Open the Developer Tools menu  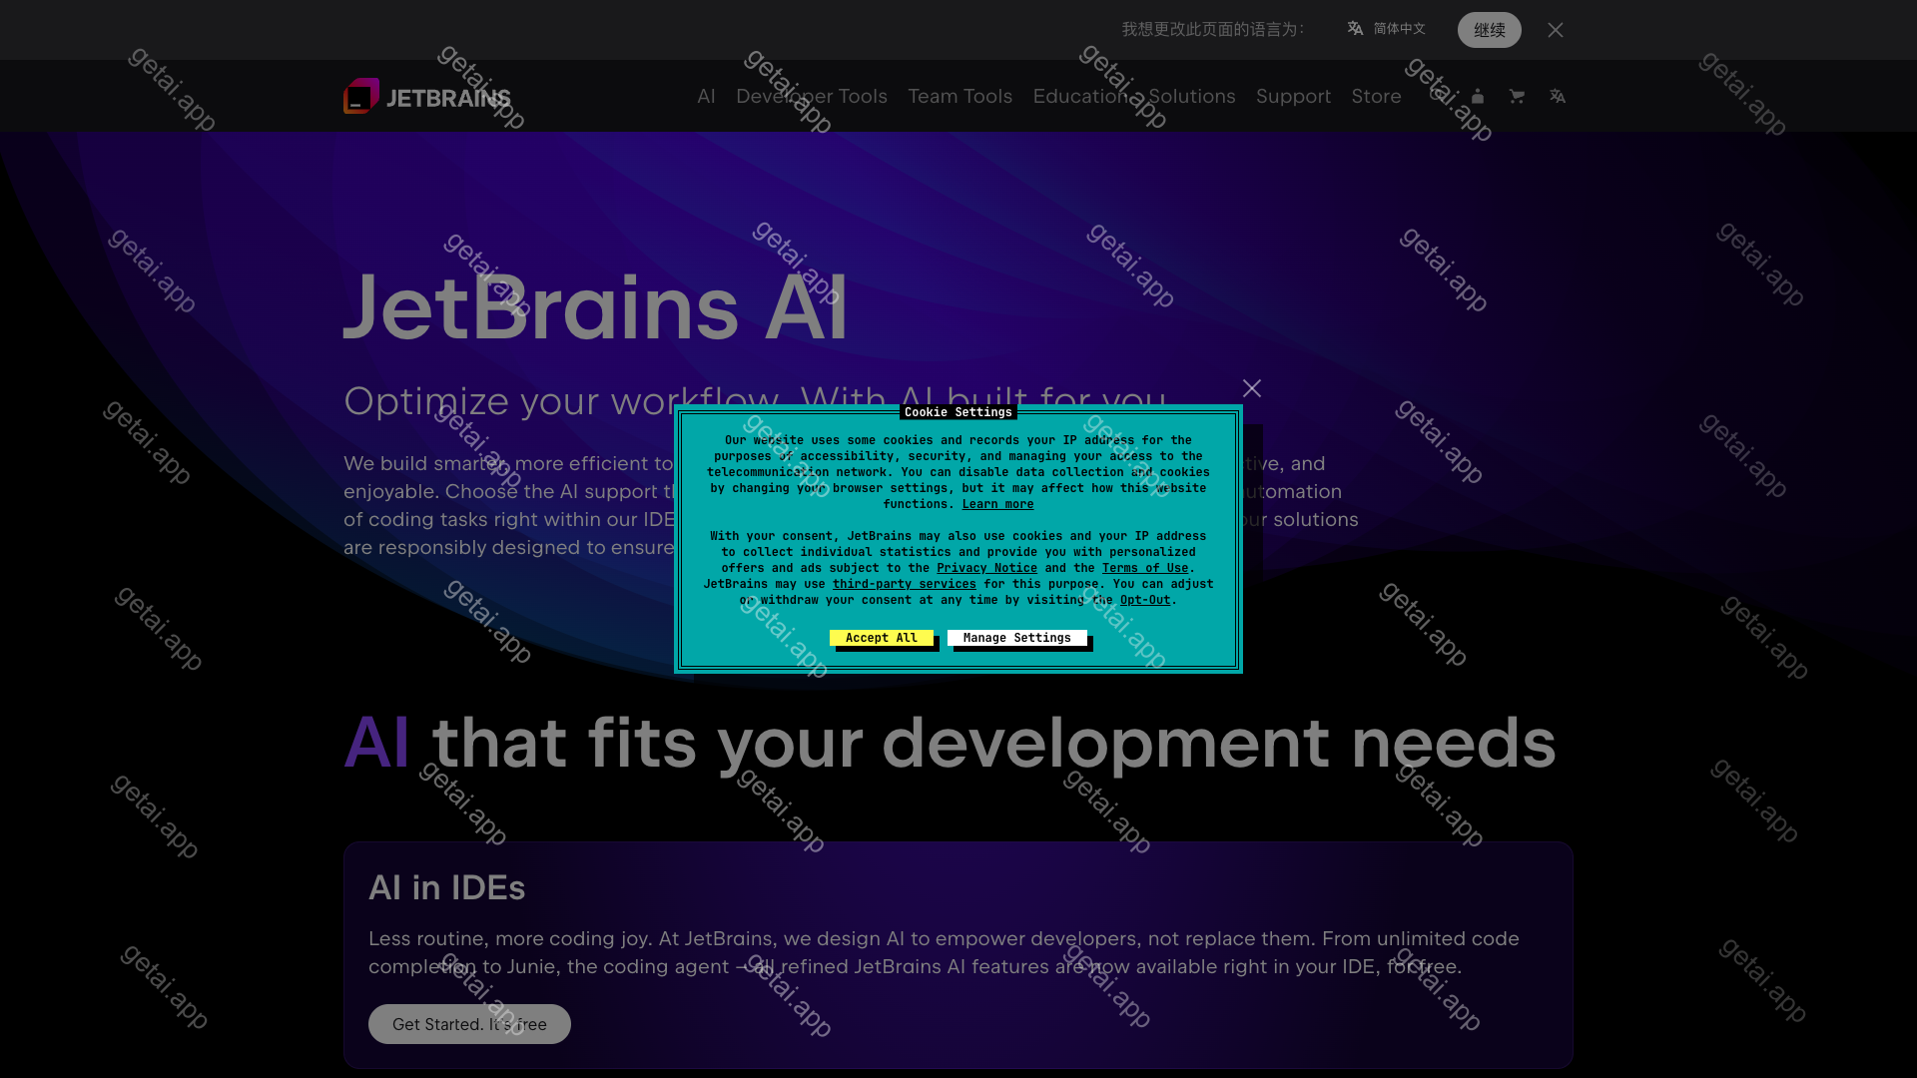pyautogui.click(x=812, y=96)
